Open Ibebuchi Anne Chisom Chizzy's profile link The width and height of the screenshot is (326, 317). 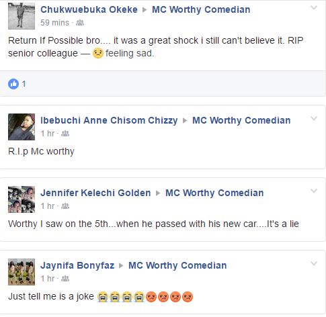[x=109, y=120]
